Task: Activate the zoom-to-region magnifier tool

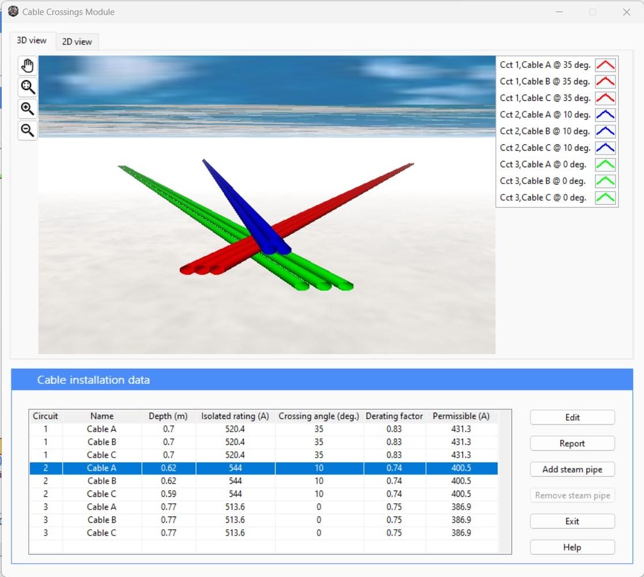Action: (27, 87)
